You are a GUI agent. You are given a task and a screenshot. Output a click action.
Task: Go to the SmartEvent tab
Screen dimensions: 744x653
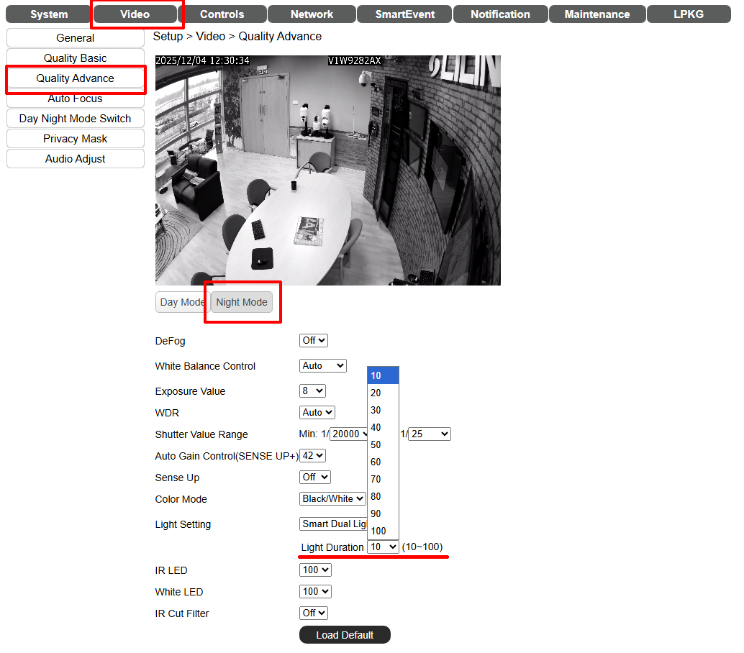[x=404, y=14]
